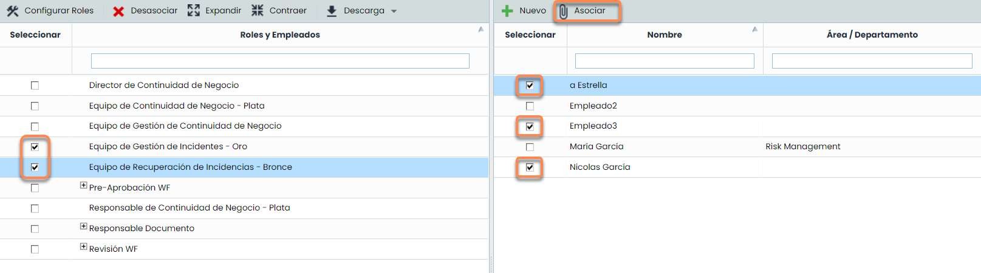The width and height of the screenshot is (981, 273).
Task: Expand the Responsable Documento node
Action: [83, 226]
